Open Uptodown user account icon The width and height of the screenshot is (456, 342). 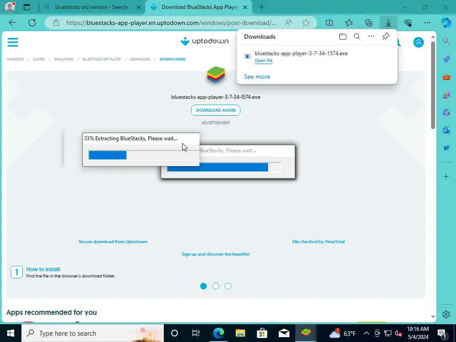tap(419, 42)
